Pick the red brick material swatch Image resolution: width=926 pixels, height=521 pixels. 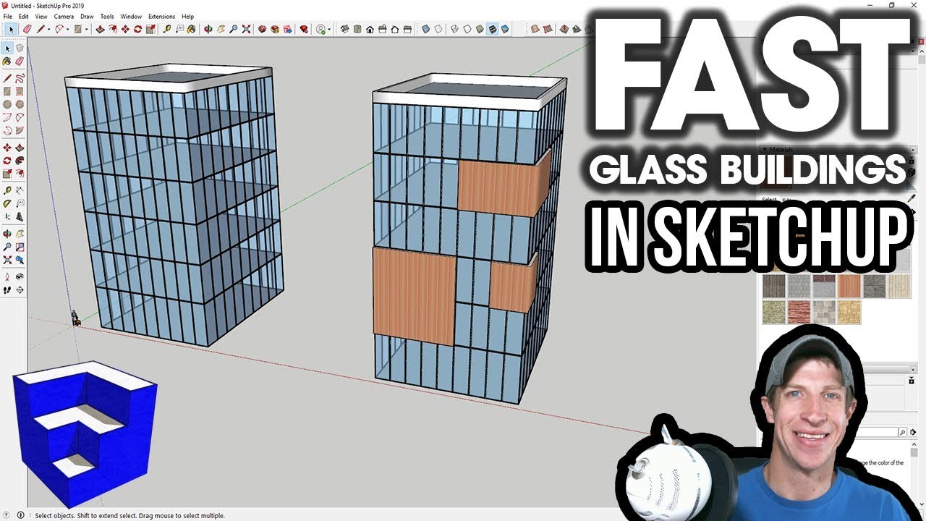(x=799, y=313)
